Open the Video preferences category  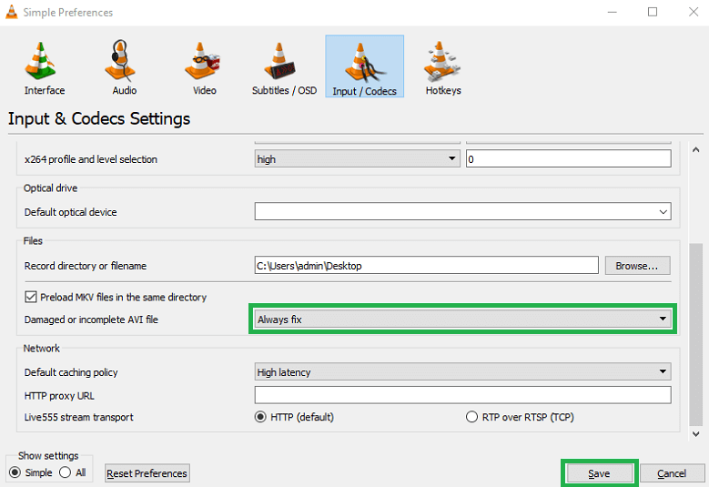pos(204,68)
